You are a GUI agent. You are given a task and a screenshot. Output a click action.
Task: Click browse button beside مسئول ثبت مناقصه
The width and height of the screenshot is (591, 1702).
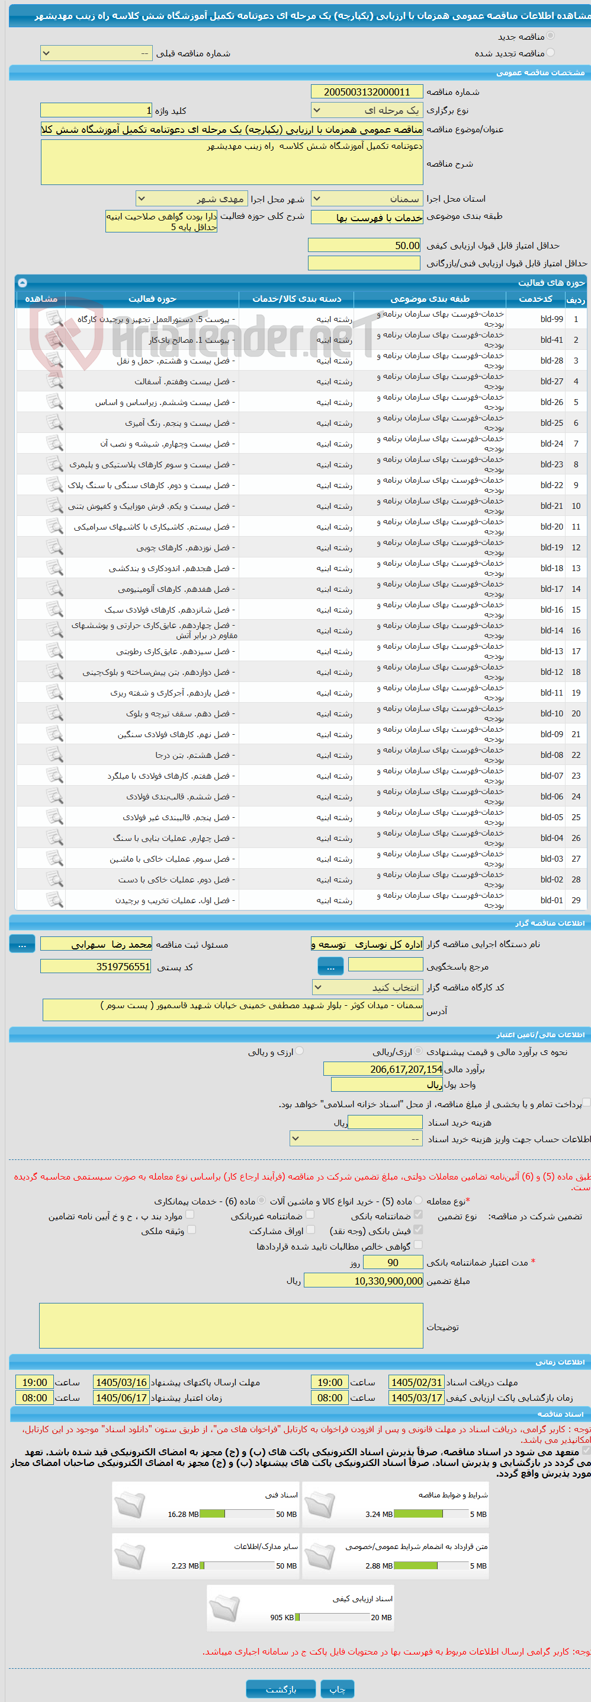[x=22, y=944]
